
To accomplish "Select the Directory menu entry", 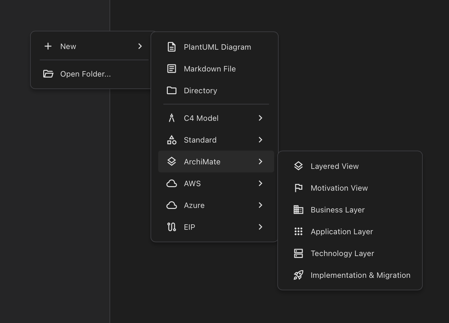I will [216, 90].
